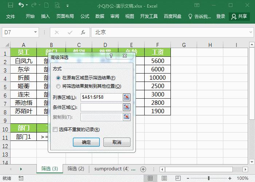Add new sheet with plus icon

pyautogui.click(x=143, y=169)
